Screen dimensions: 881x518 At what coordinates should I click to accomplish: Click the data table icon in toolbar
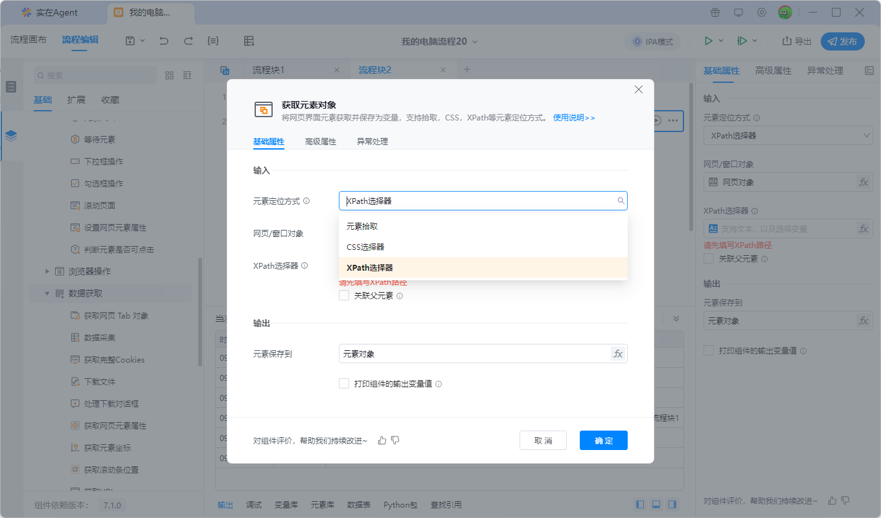tap(249, 41)
